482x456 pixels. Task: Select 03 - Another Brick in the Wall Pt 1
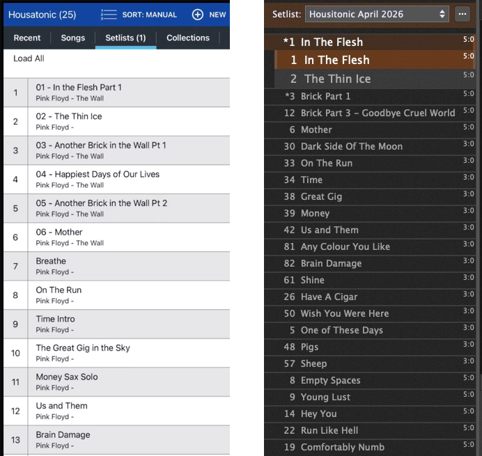point(116,150)
